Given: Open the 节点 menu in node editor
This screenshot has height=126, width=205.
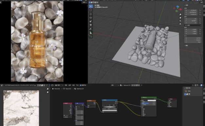Looking at the screenshot, I should click(77, 85).
